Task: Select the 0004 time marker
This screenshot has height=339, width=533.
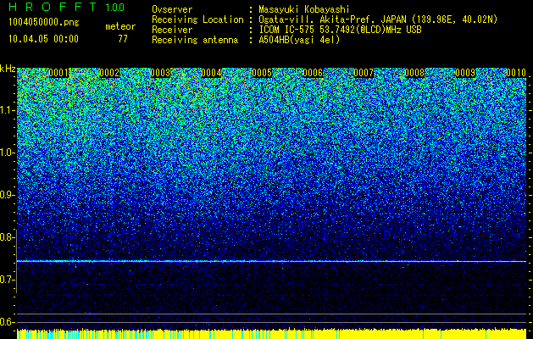Action: tap(211, 73)
